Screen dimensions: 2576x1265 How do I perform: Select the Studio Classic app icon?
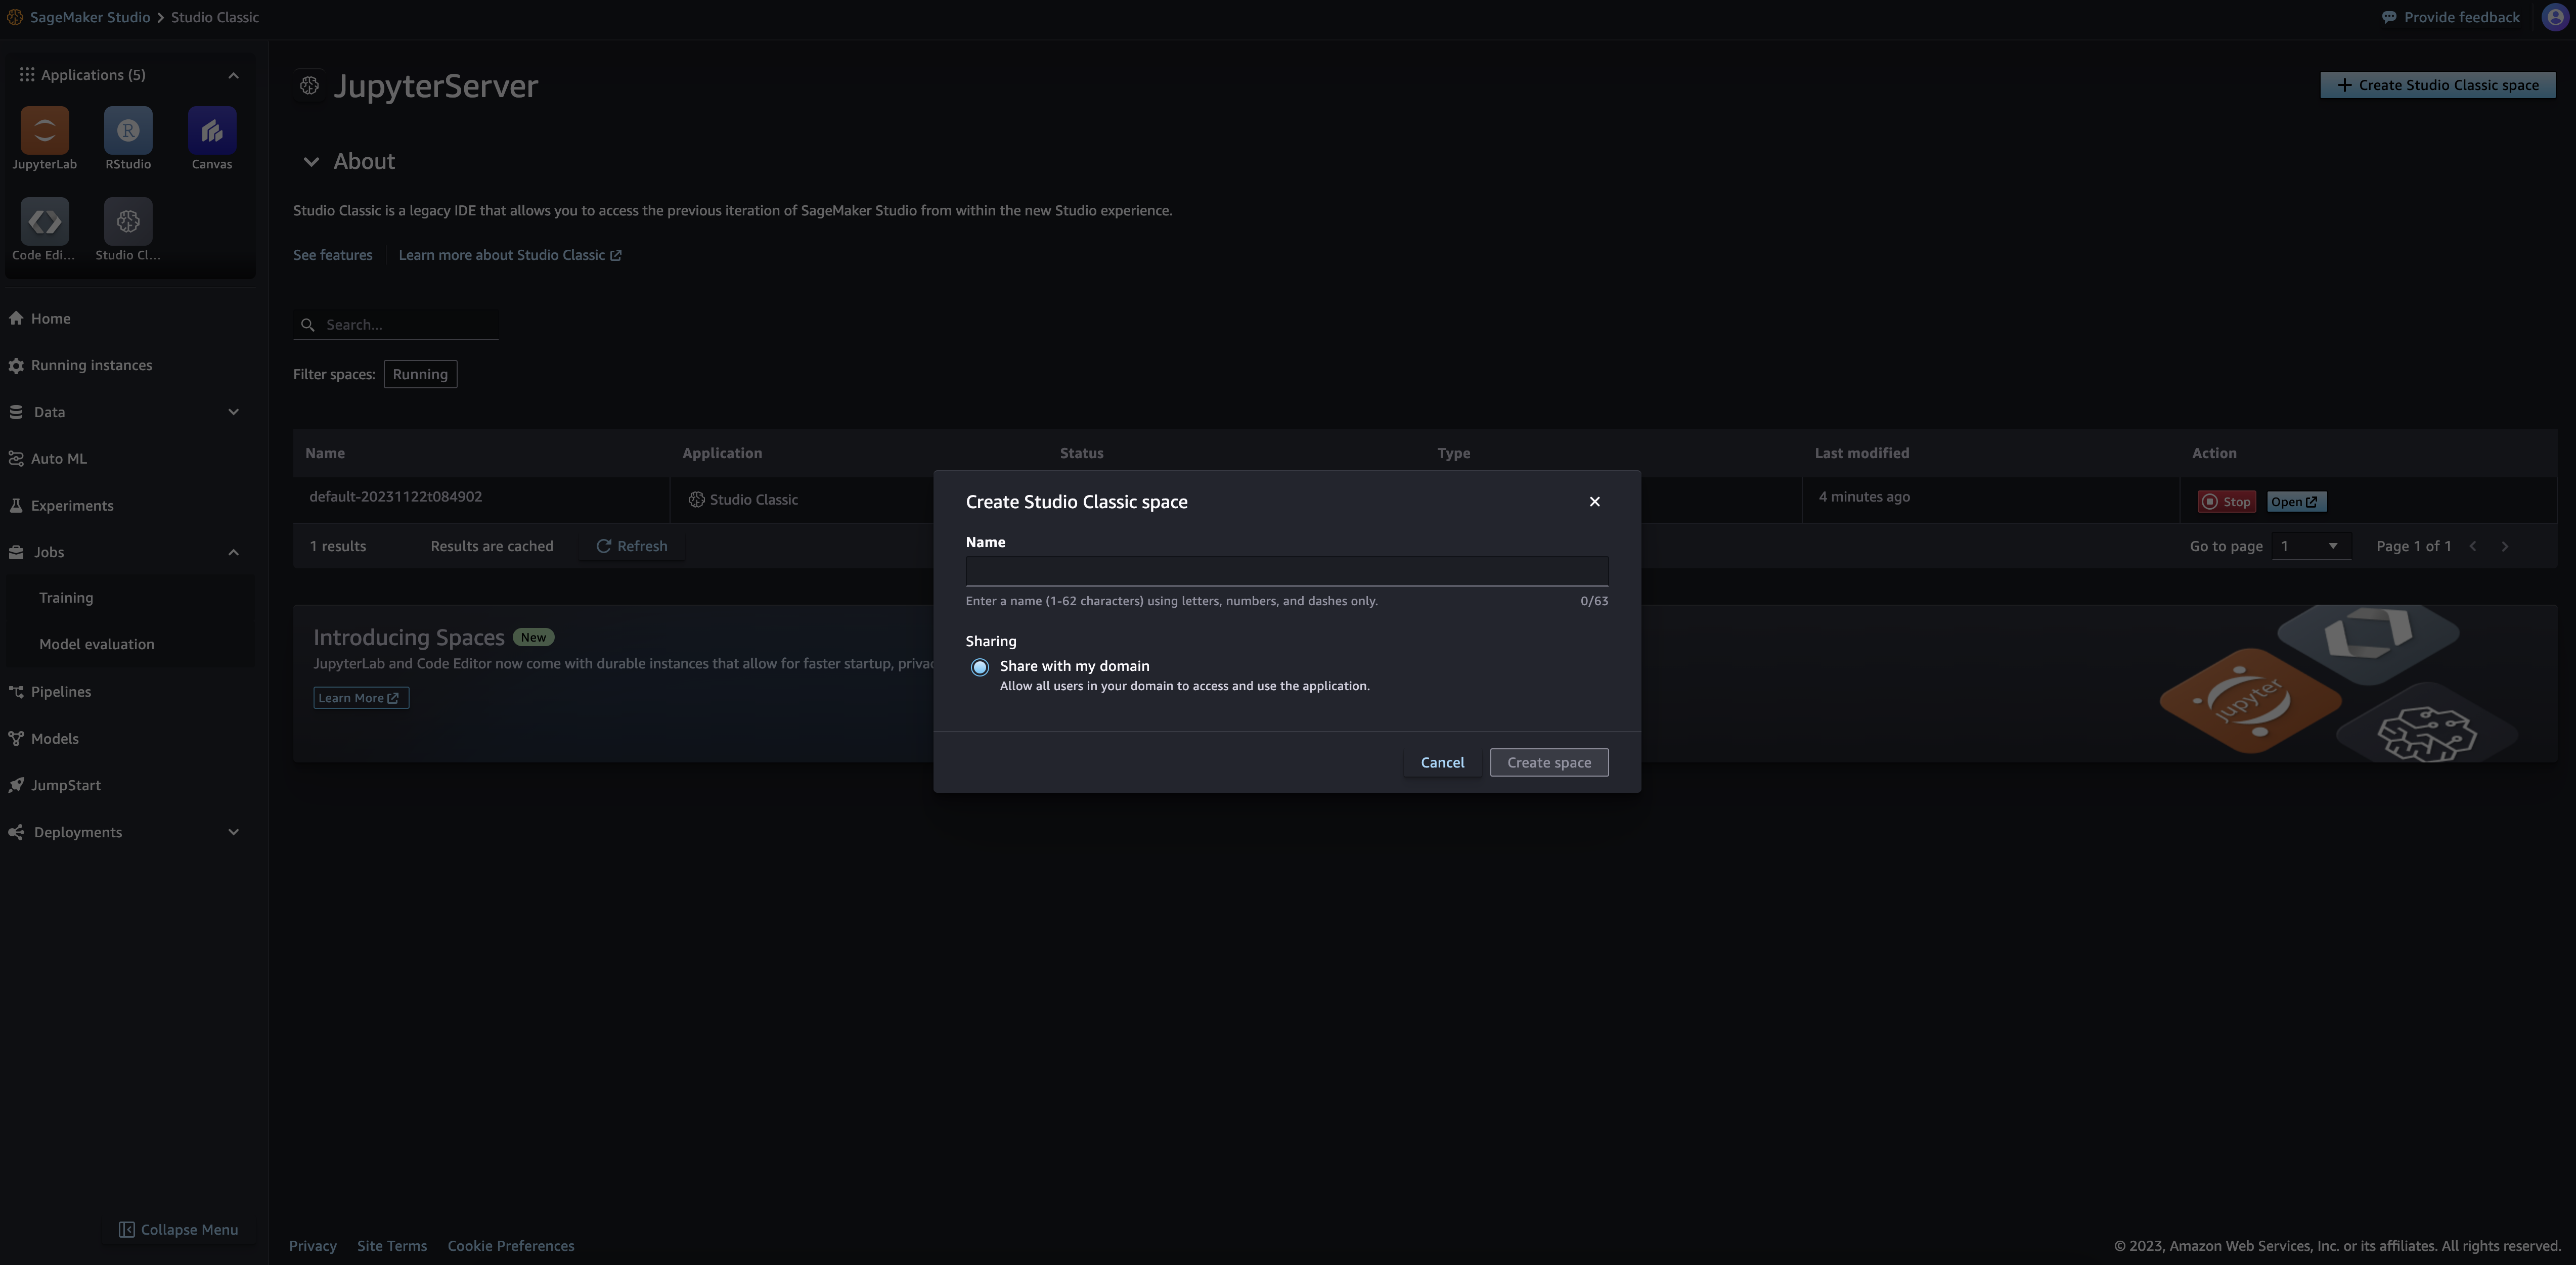coord(128,222)
